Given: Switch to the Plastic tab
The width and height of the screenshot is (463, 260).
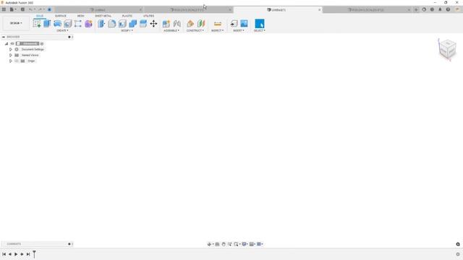Looking at the screenshot, I should (x=127, y=16).
